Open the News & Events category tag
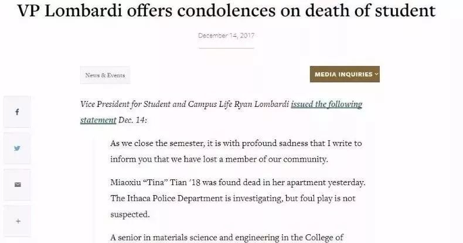 105,75
